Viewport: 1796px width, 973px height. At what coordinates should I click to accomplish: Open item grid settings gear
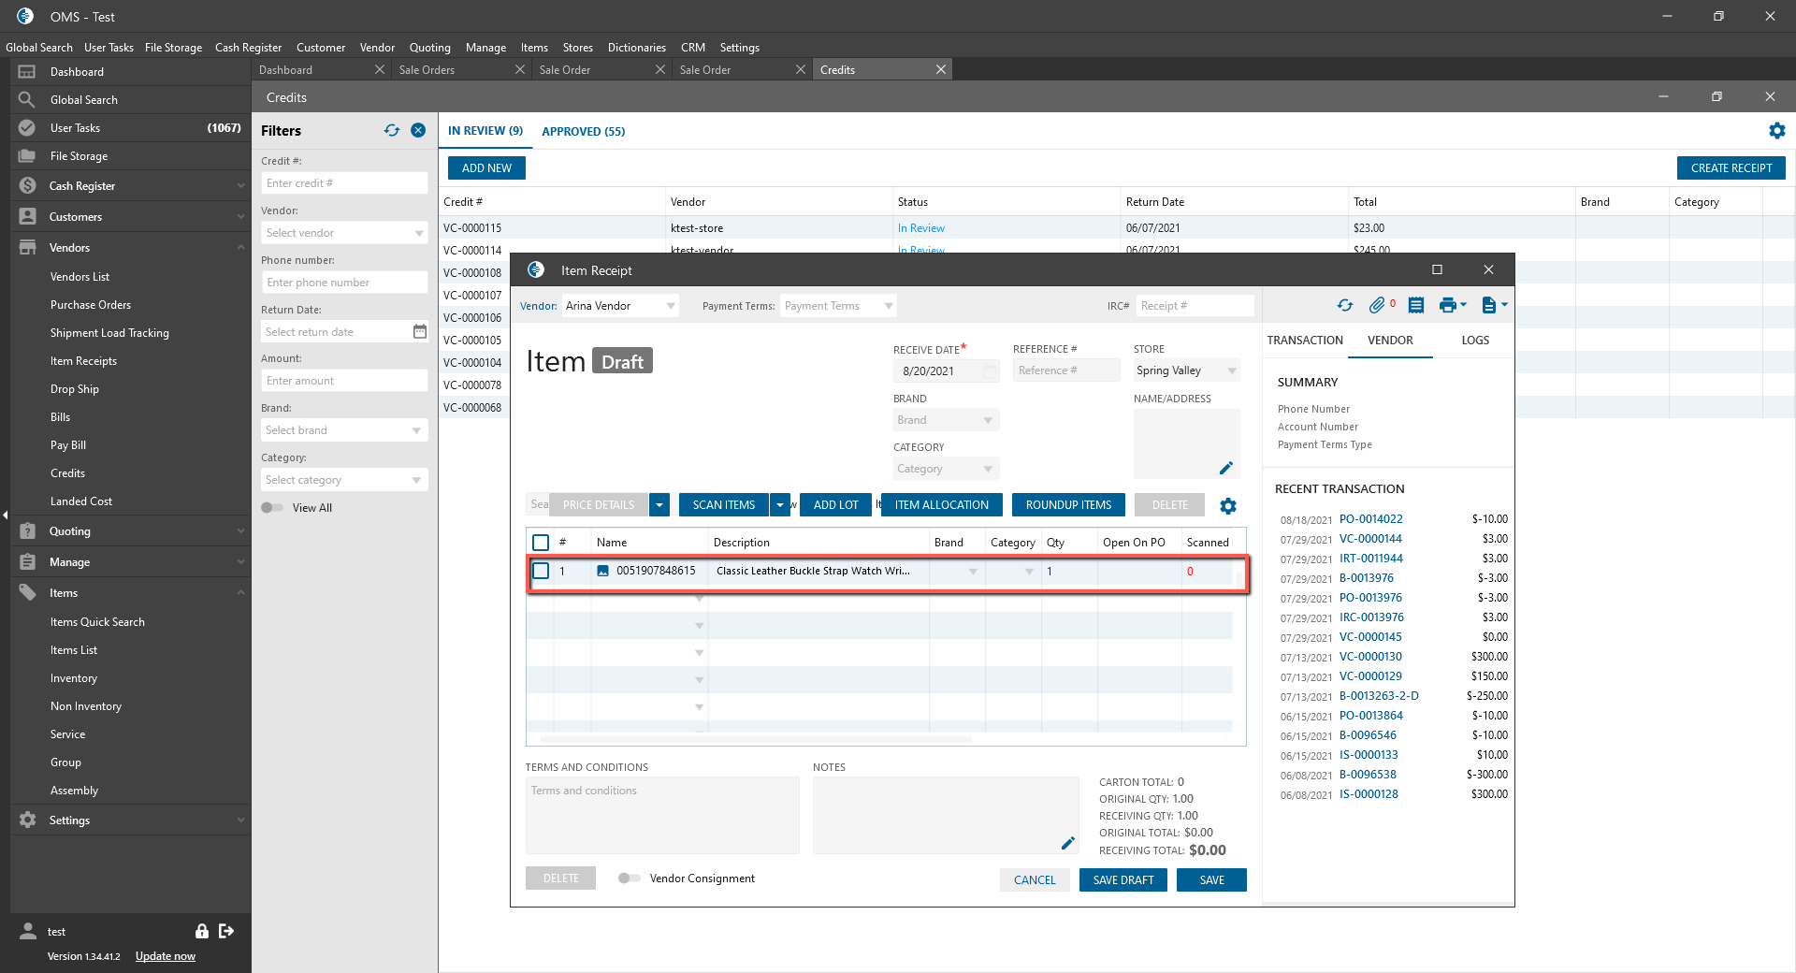pos(1228,506)
